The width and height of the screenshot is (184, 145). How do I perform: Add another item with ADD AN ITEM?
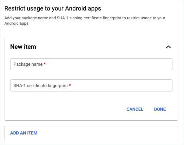(x=24, y=133)
